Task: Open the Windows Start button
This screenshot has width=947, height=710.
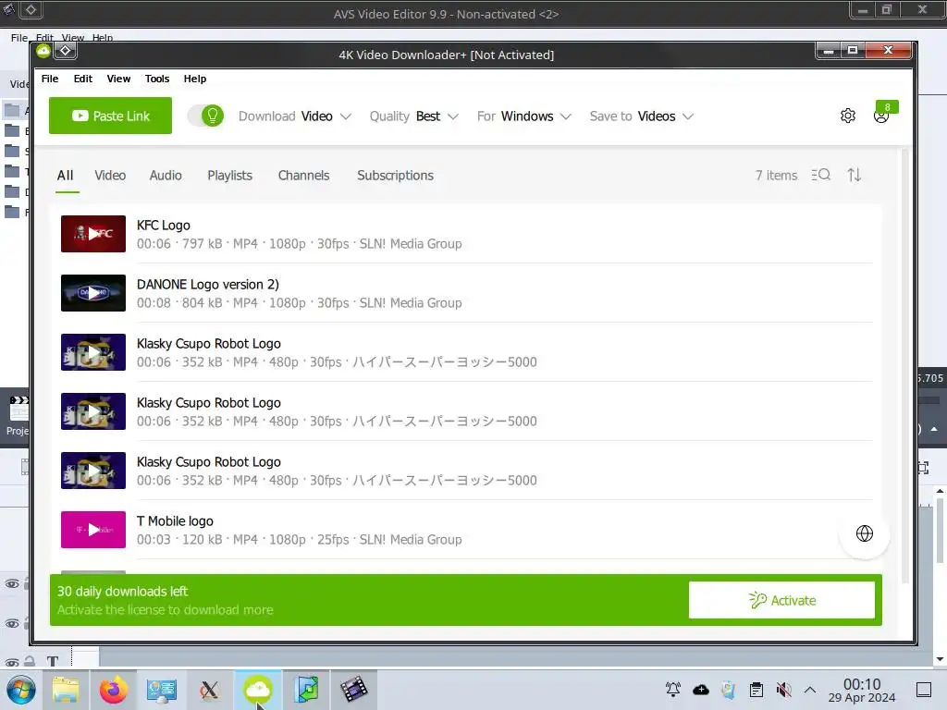Action: coord(21,690)
